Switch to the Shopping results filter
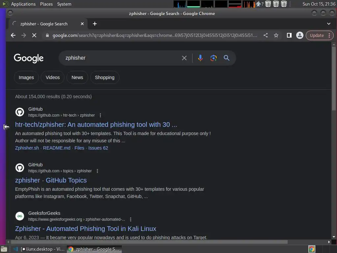The height and width of the screenshot is (253, 337). (x=105, y=77)
